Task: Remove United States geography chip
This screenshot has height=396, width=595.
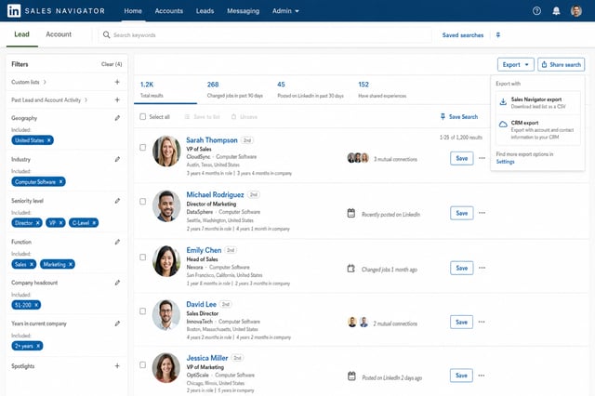Action: [x=49, y=140]
